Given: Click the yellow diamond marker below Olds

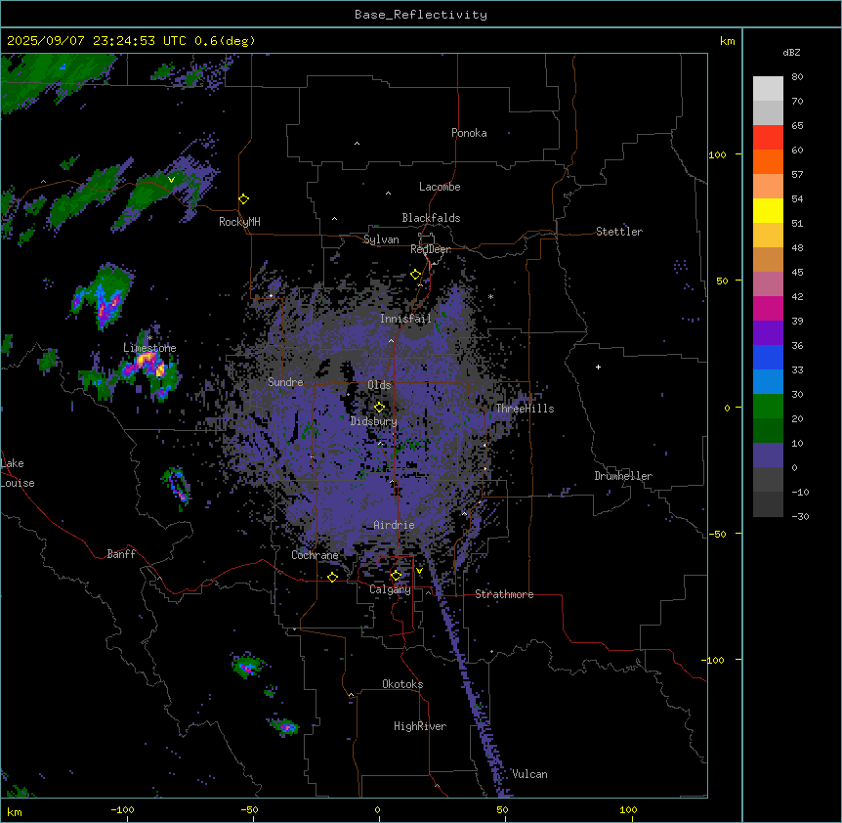Looking at the screenshot, I should coord(379,407).
